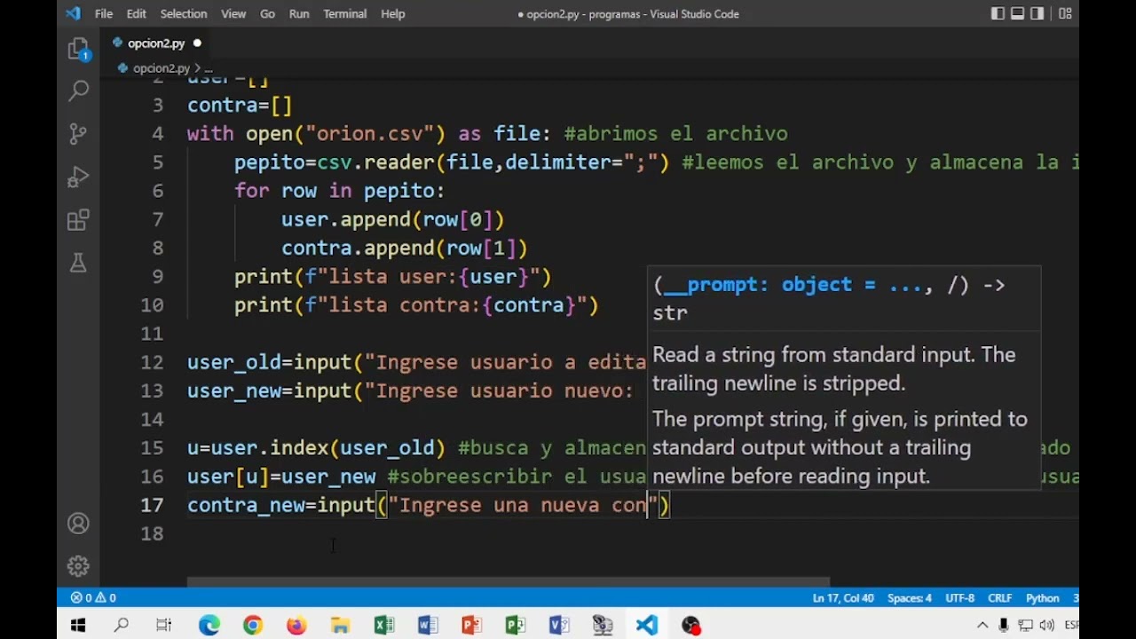Viewport: 1136px width, 639px height.
Task: Open Excel from the taskbar
Action: click(383, 626)
